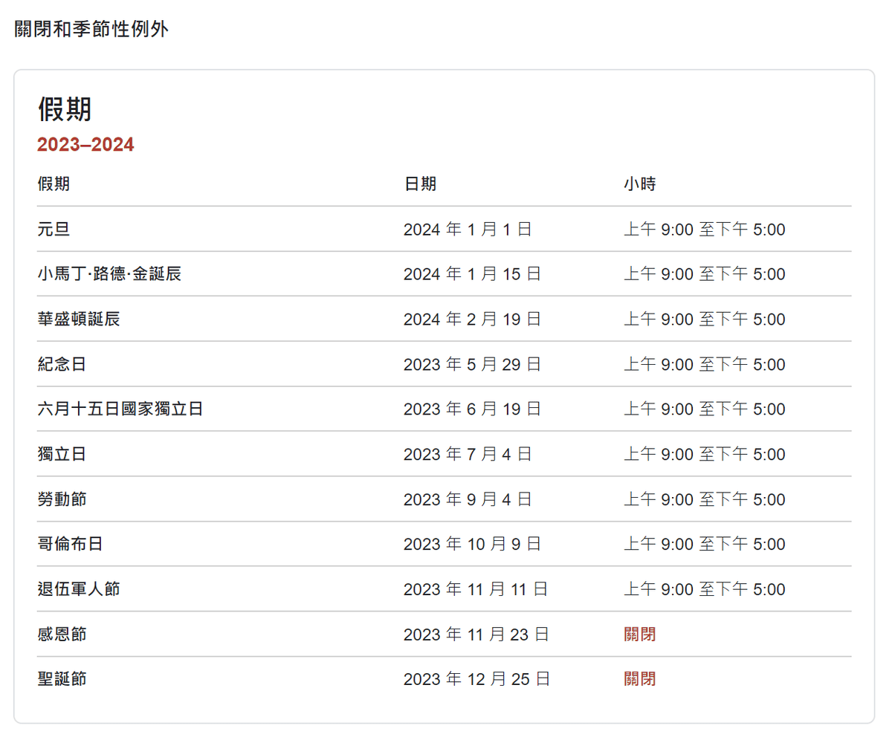This screenshot has height=740, width=892.
Task: Click 華盛頓誕辰 holiday name
Action: (x=79, y=319)
